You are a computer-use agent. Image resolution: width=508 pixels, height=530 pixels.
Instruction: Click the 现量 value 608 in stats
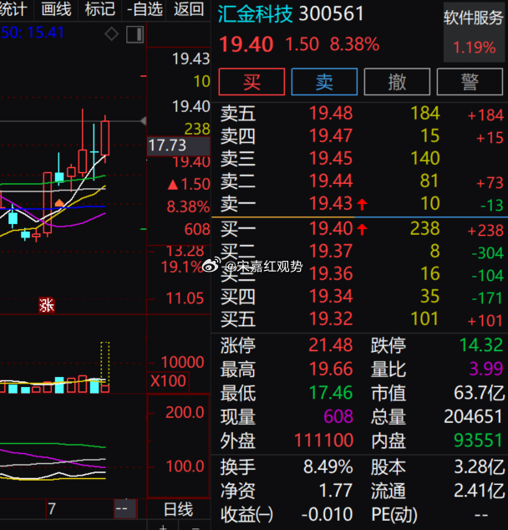click(x=338, y=416)
